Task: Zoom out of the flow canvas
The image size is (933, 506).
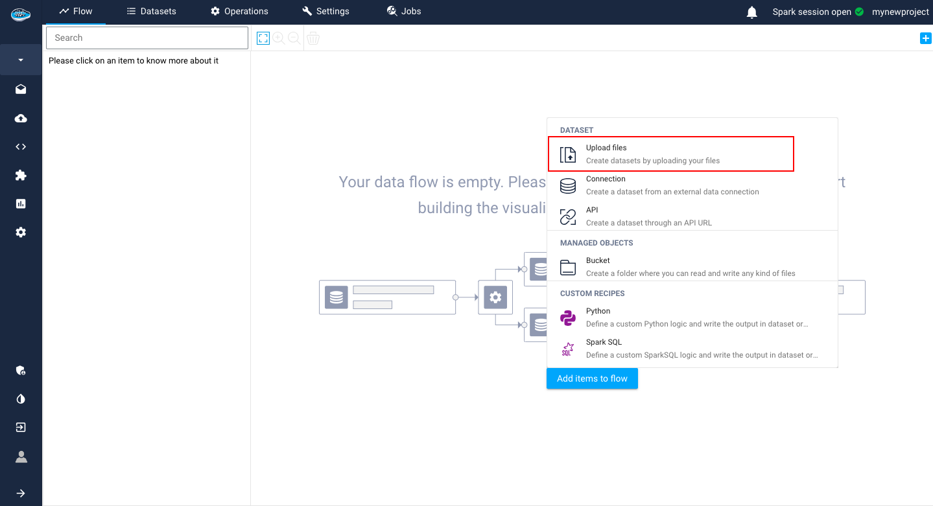Action: [294, 38]
